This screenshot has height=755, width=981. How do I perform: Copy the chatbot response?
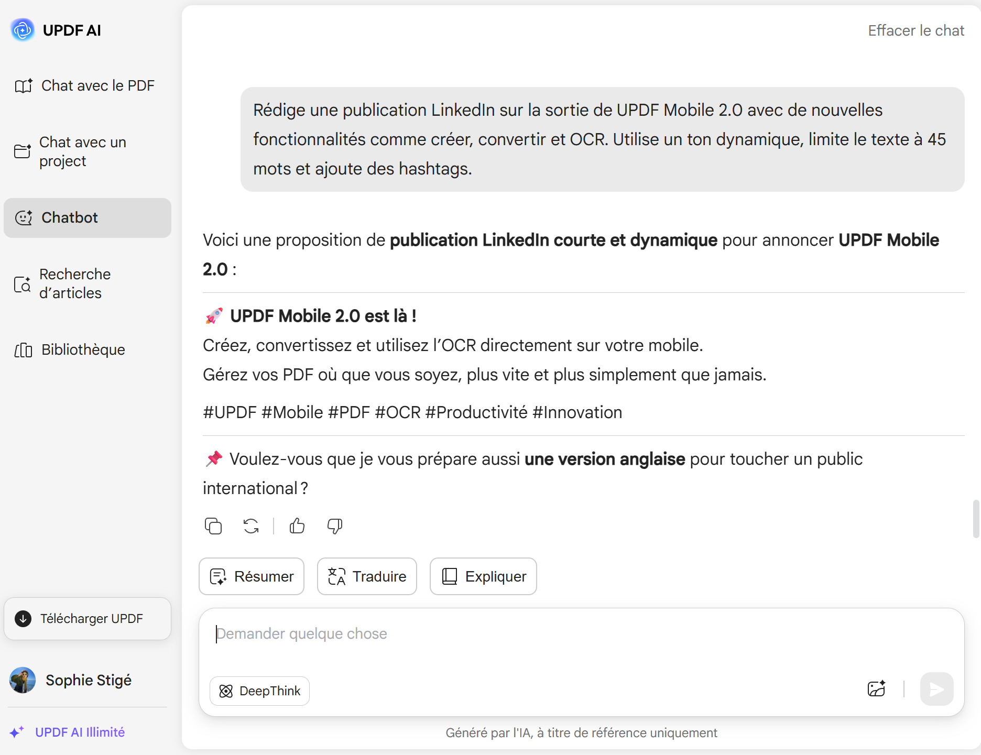213,526
